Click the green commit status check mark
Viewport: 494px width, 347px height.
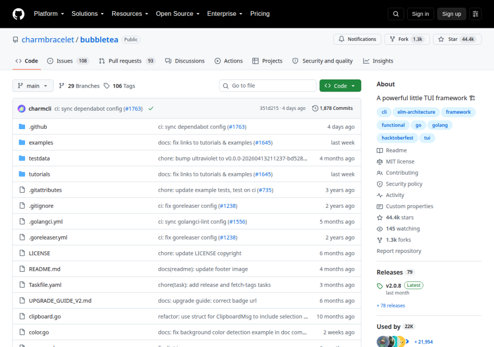pyautogui.click(x=151, y=108)
